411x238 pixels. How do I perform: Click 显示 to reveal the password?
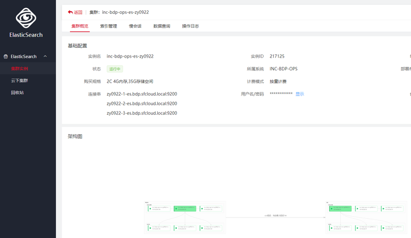click(300, 94)
